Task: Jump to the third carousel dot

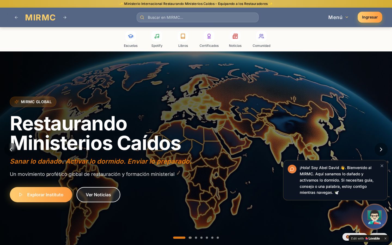Action: (196, 238)
